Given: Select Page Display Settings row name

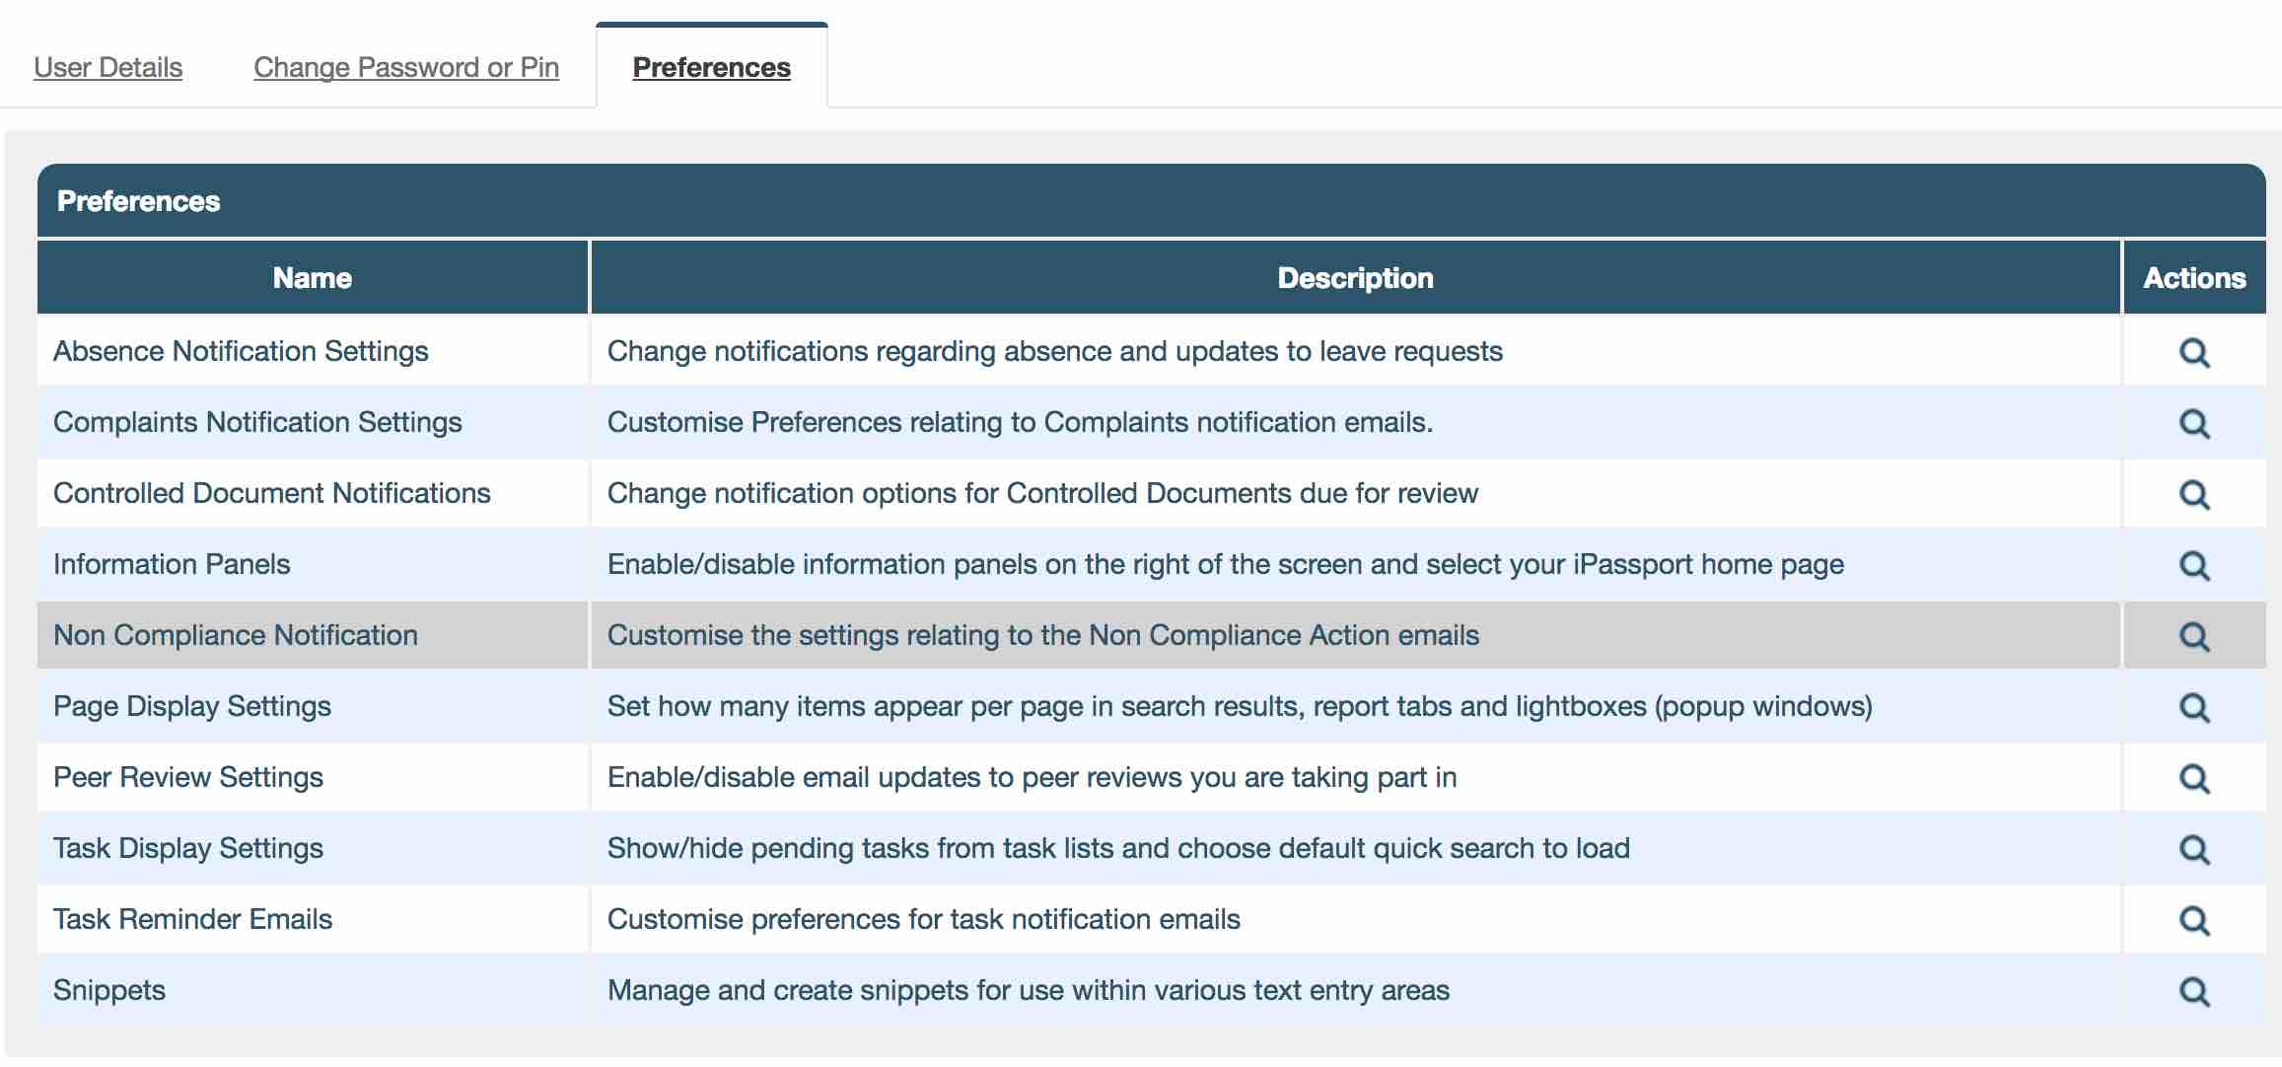Looking at the screenshot, I should tap(192, 706).
